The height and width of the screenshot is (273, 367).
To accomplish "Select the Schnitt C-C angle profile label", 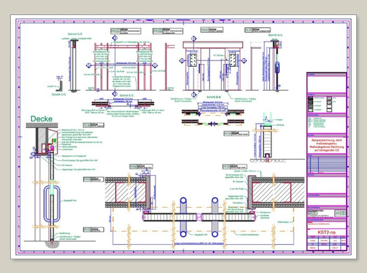I will point(59,94).
